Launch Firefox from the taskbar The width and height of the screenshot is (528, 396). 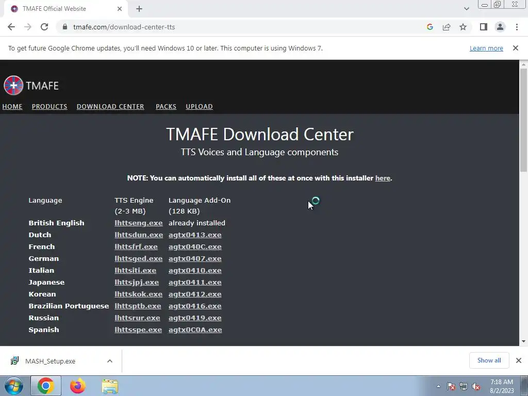pyautogui.click(x=78, y=386)
